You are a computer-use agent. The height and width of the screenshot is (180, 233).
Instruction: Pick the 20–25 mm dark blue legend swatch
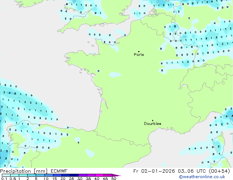(66, 175)
